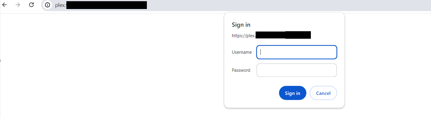This screenshot has width=431, height=118.
Task: Reload the current page
Action: pos(31,5)
